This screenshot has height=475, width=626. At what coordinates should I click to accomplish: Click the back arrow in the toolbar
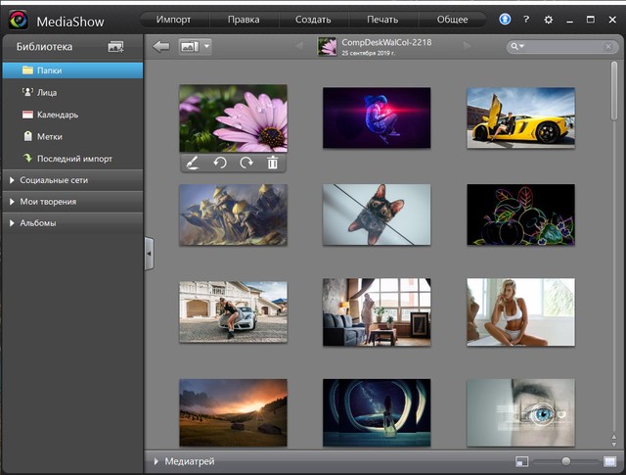pos(161,46)
